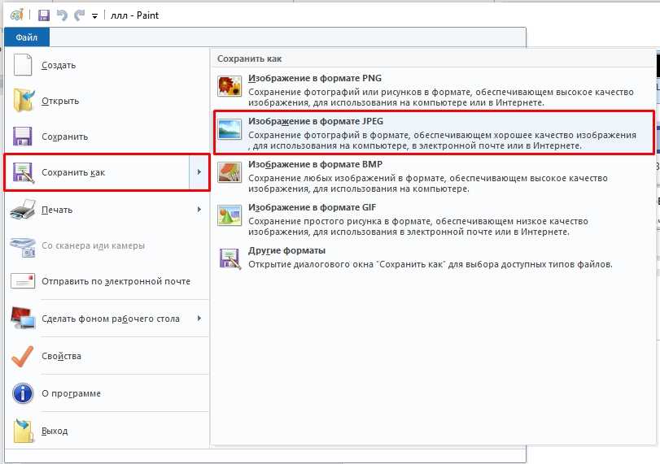Click the orange checkmark icon for Свойства
The width and height of the screenshot is (660, 464).
22,356
